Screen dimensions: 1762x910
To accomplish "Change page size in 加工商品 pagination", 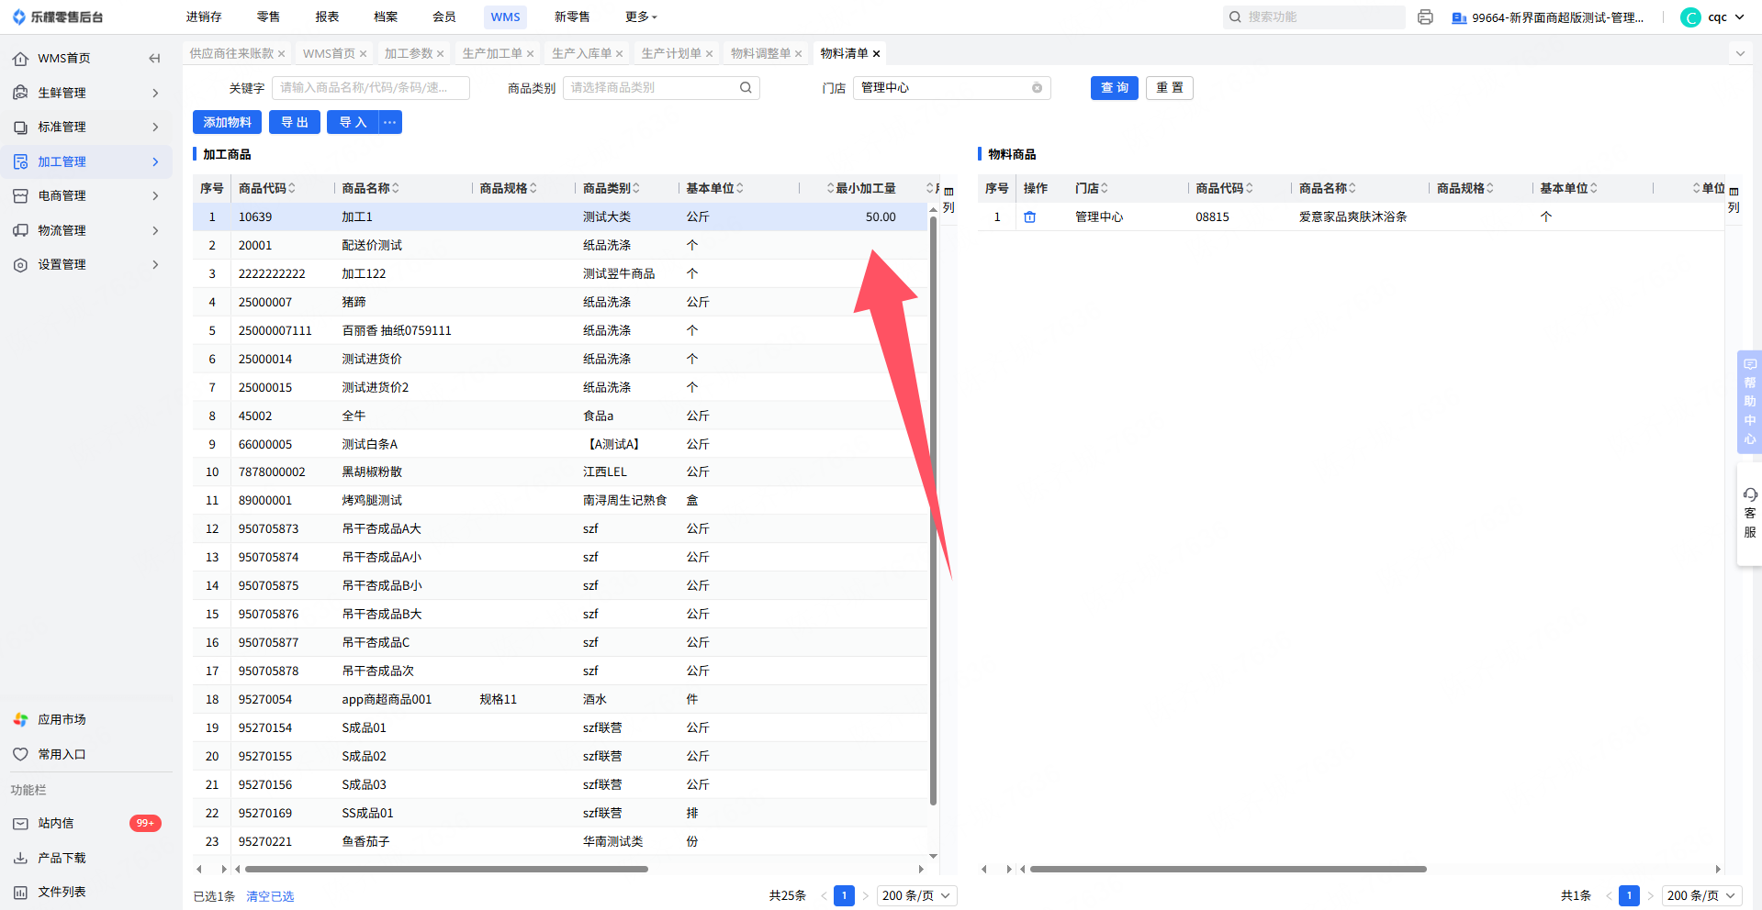I will point(917,896).
